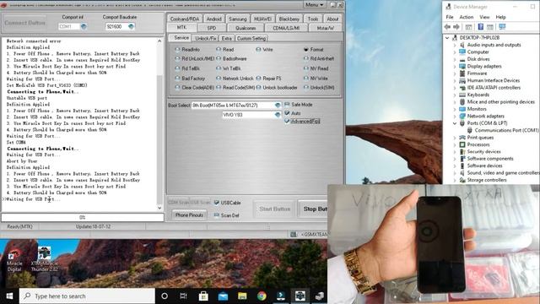Expand Mice and other pointing devices
This screenshot has width=540, height=304.
point(455,102)
